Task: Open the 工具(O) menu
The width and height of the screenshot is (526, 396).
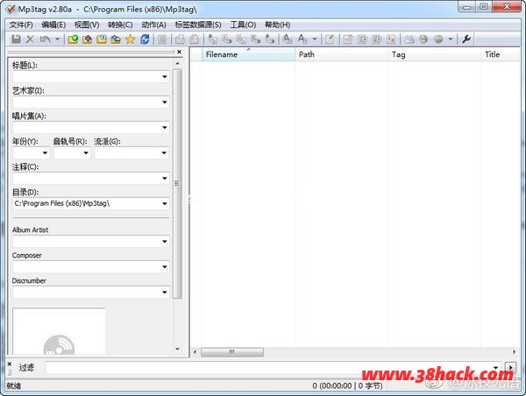Action: tap(243, 25)
